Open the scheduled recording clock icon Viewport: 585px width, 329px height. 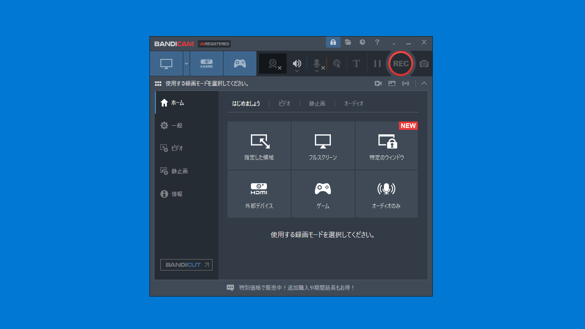coord(362,42)
